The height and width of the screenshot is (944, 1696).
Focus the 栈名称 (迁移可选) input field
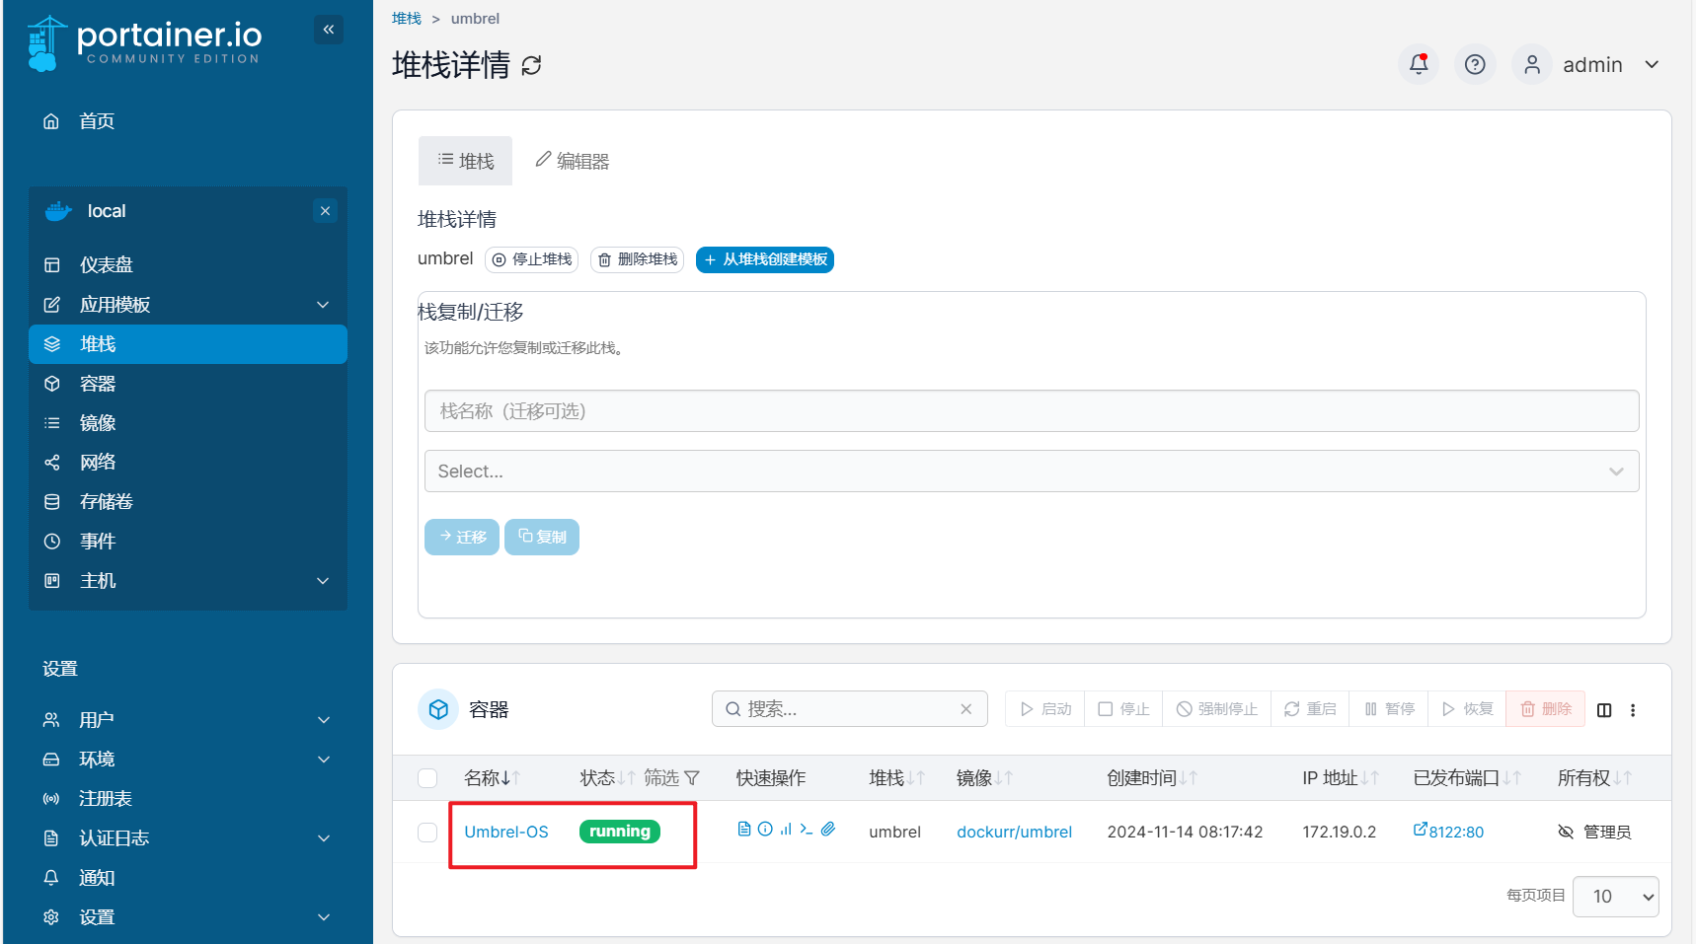[1032, 411]
